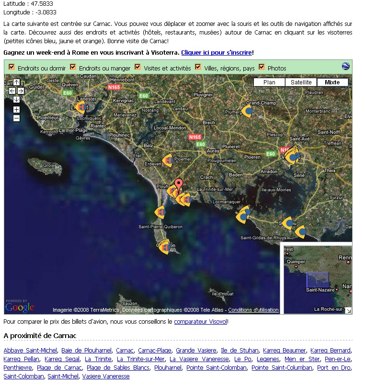Zoom in with the plus button

point(16,110)
